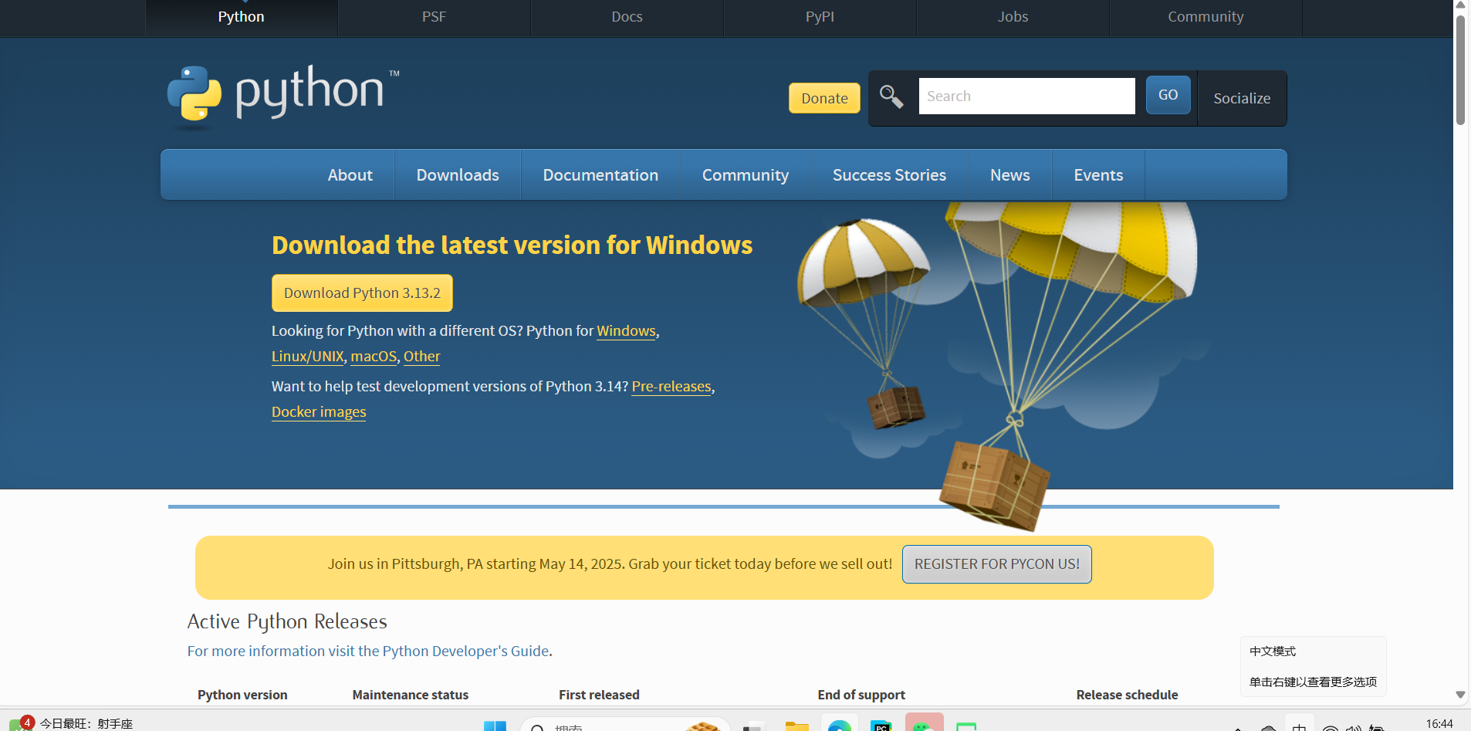Open the Events menu
The image size is (1471, 731).
click(x=1098, y=175)
